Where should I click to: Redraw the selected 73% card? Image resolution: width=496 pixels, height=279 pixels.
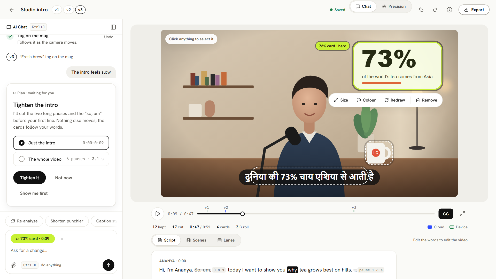[394, 100]
